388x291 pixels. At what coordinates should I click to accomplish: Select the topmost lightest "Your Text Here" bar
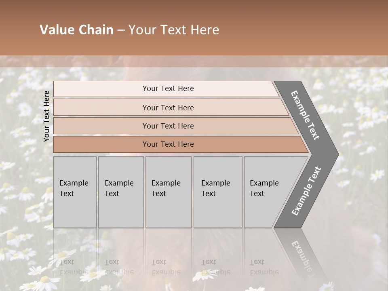(x=168, y=89)
